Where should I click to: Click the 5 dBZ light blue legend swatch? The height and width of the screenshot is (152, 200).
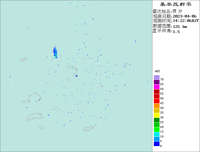coord(157,139)
